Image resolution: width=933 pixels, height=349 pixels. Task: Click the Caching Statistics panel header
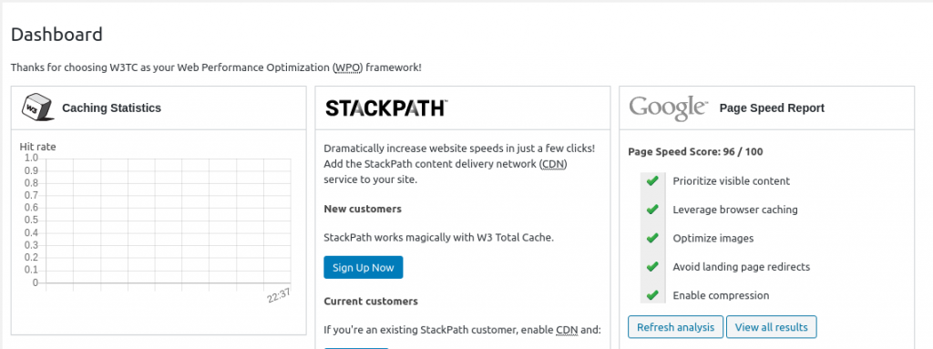(x=159, y=108)
